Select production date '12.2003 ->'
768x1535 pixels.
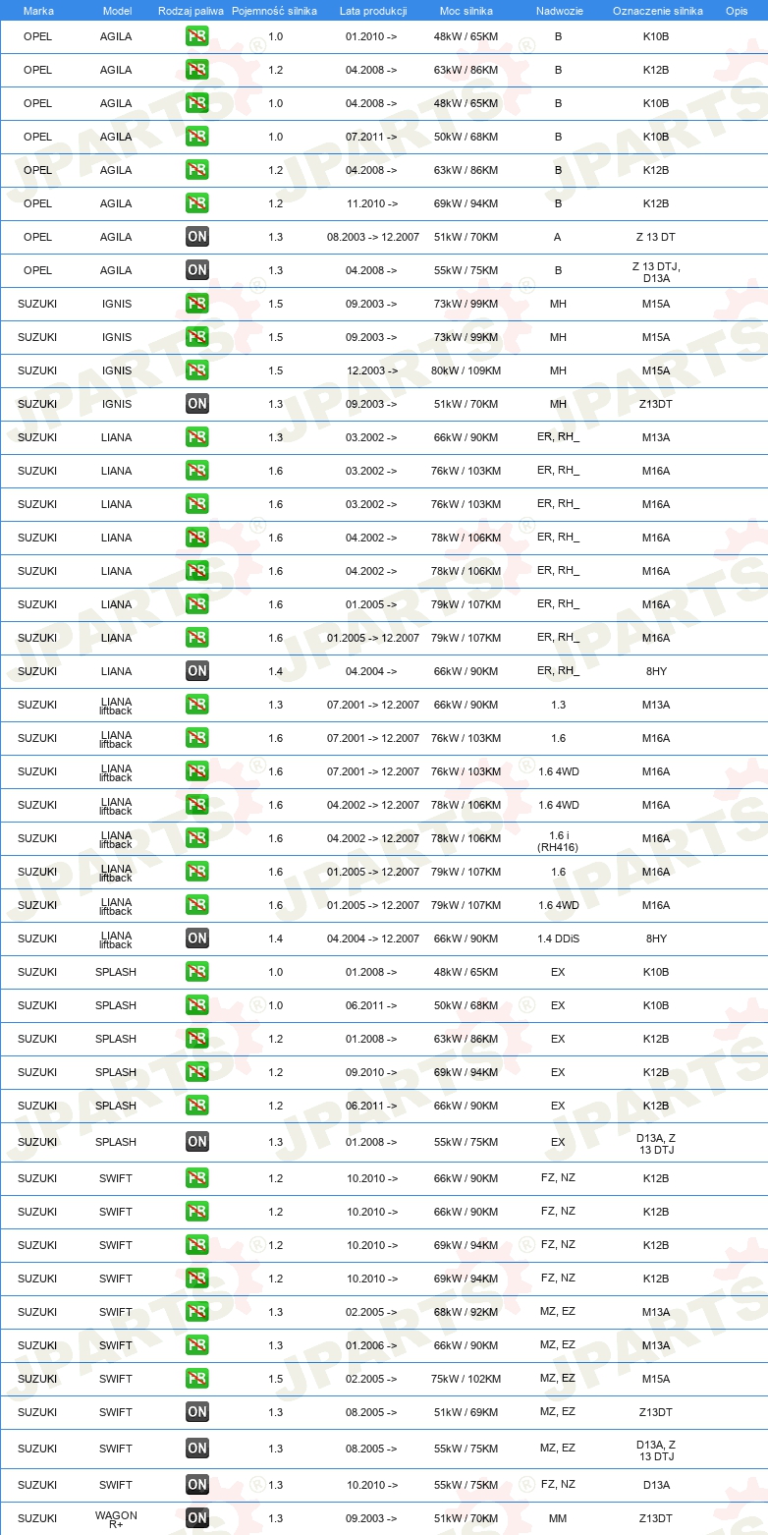point(371,370)
